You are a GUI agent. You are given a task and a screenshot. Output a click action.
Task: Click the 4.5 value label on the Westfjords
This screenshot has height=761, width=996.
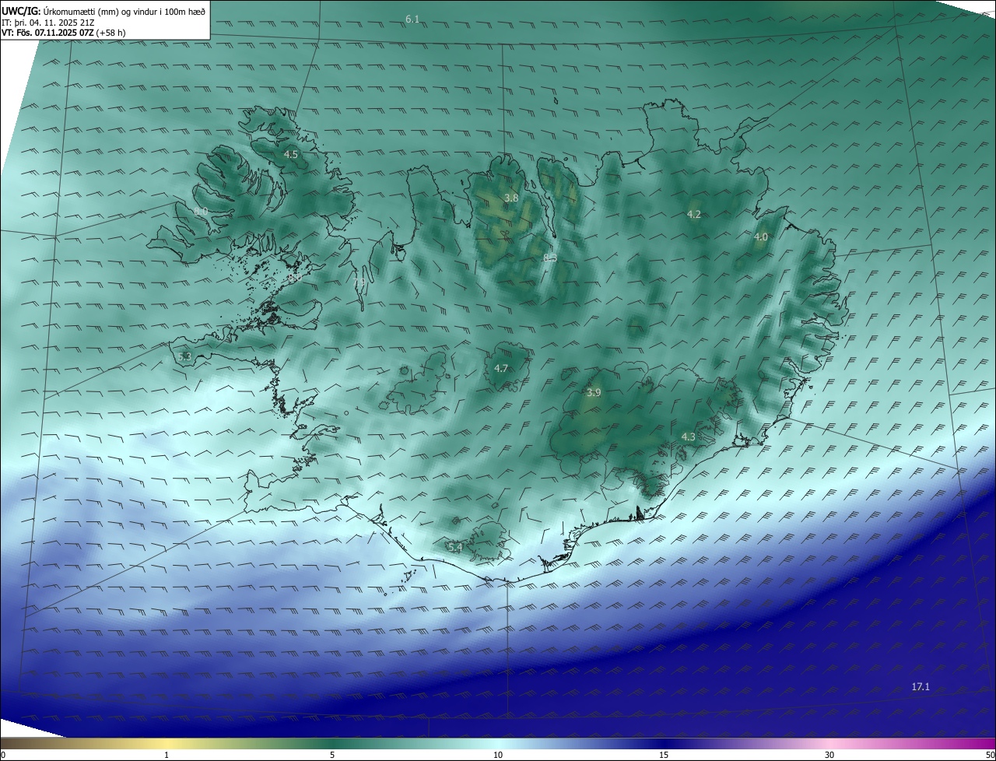pos(290,155)
